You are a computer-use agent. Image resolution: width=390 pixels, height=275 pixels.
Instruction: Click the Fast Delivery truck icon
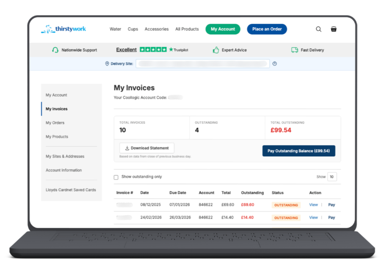point(294,50)
